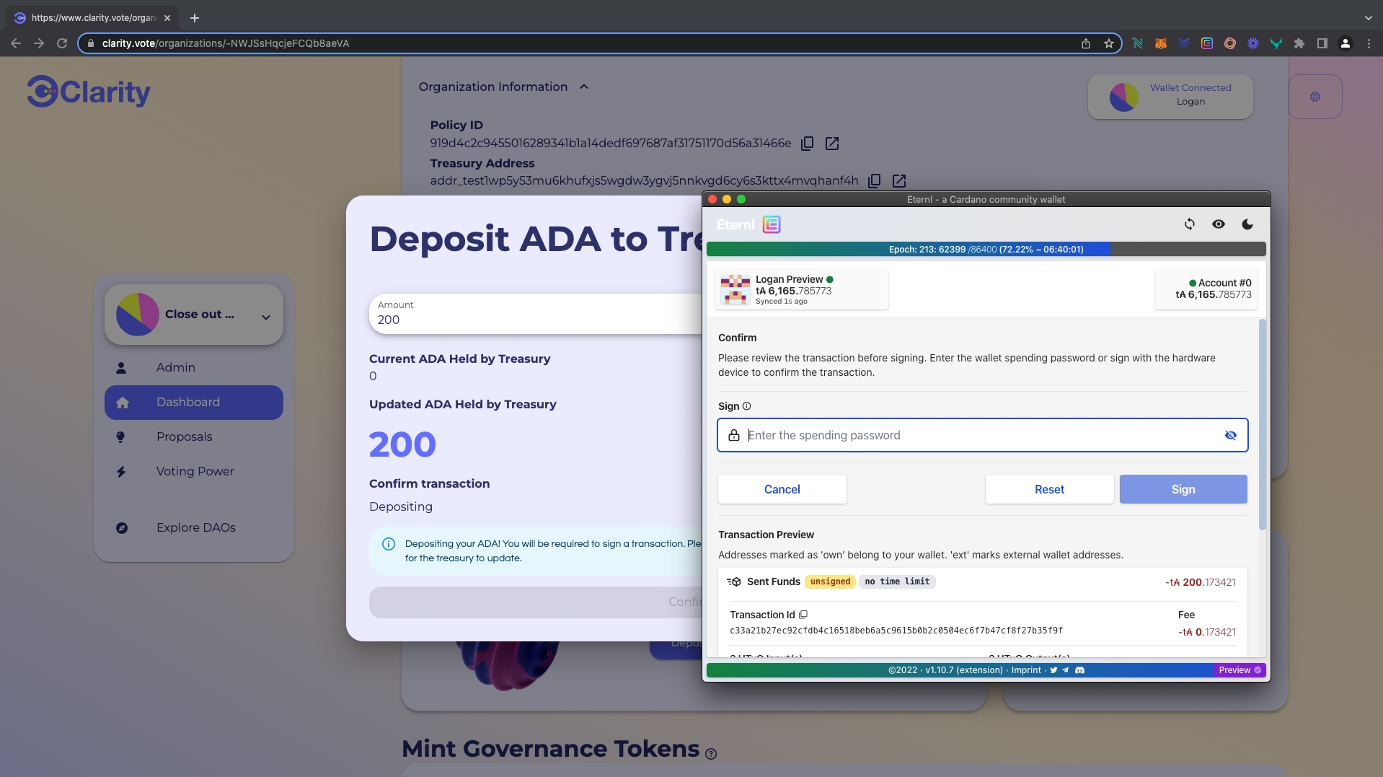Expand the Close out organization dropdown
This screenshot has height=777, width=1383.
[265, 317]
